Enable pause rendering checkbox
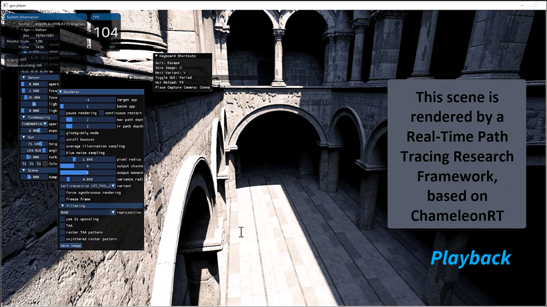Screen dimensions: 547x307 pyautogui.click(x=62, y=113)
